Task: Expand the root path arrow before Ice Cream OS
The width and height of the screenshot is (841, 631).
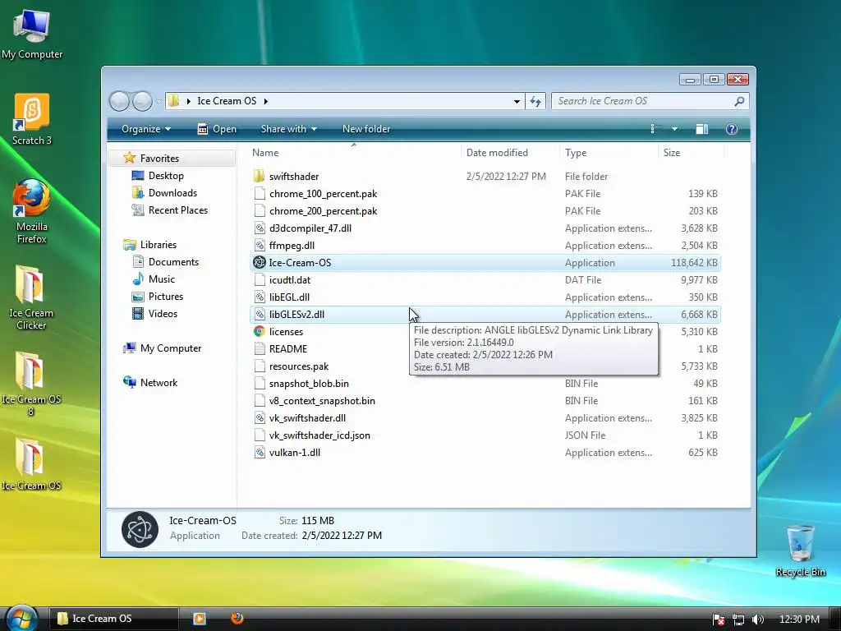Action: (x=188, y=101)
